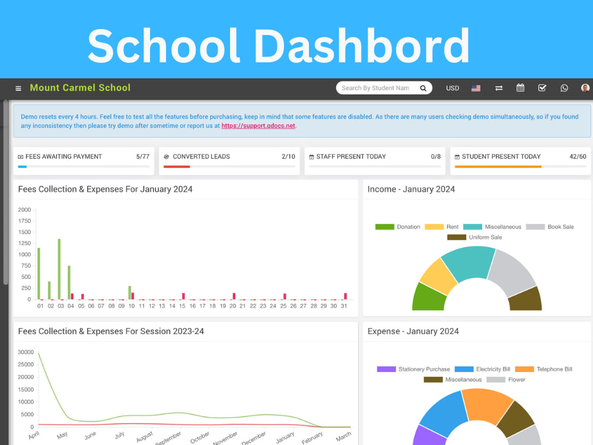Toggle Donation legend in Income chart
593x445 pixels.
click(x=397, y=227)
